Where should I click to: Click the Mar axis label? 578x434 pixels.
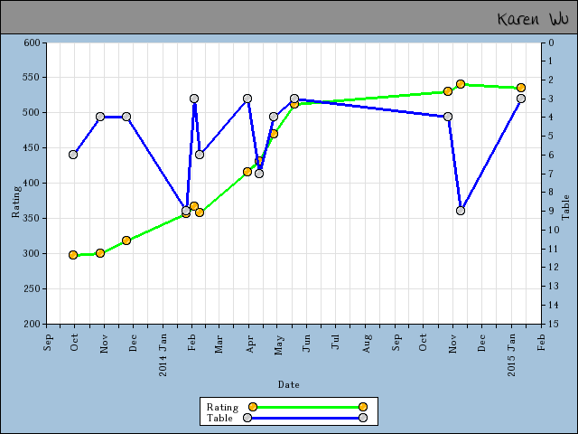tap(219, 344)
